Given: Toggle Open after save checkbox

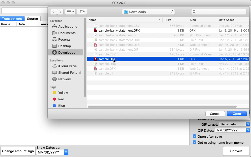Looking at the screenshot, I should click(194, 136).
